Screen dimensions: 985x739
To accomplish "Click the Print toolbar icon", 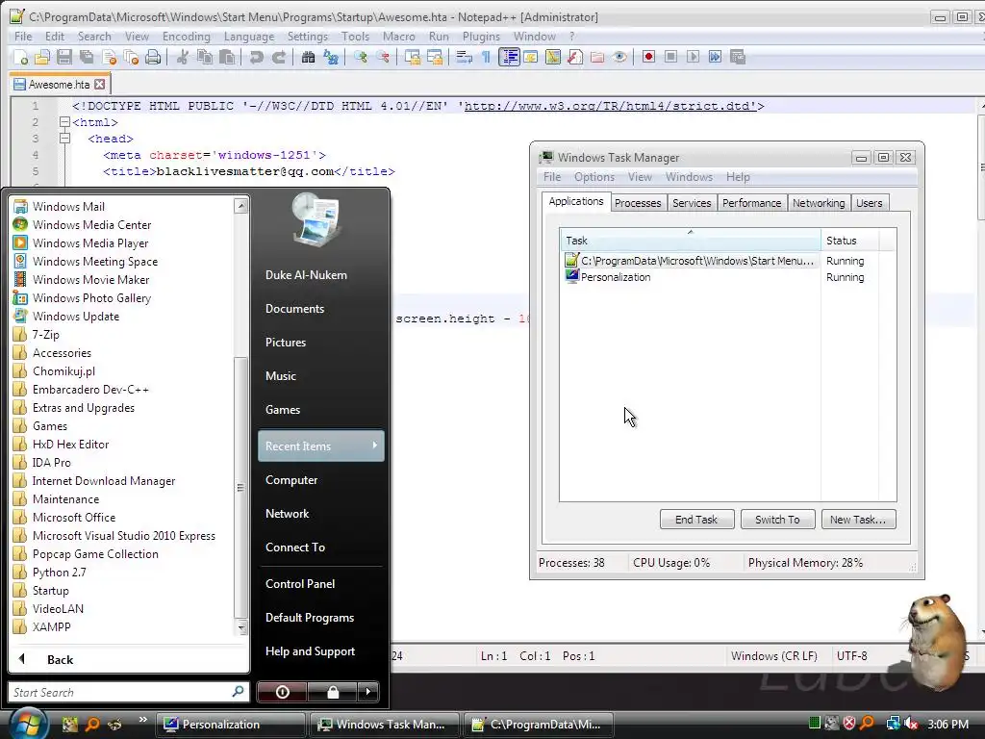I will tap(153, 57).
